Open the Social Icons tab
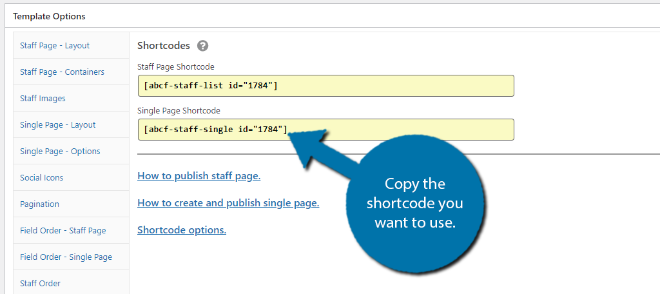 71,178
